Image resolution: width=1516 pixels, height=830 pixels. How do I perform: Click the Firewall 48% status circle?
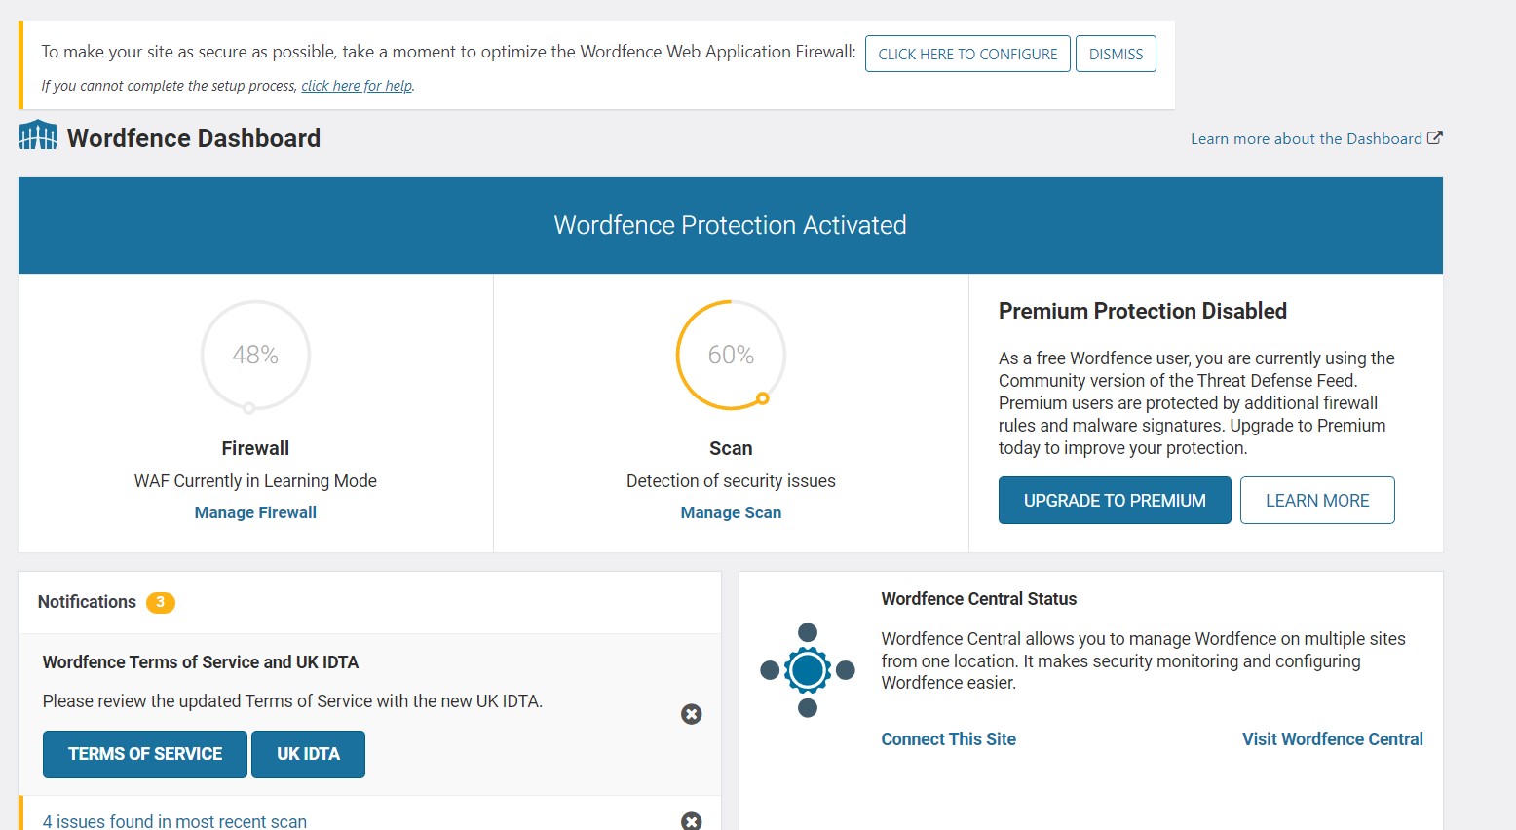pos(255,356)
